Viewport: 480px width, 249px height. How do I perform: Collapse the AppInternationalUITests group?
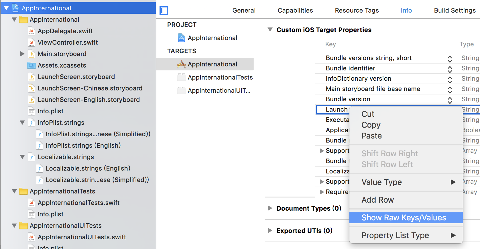pos(14,226)
